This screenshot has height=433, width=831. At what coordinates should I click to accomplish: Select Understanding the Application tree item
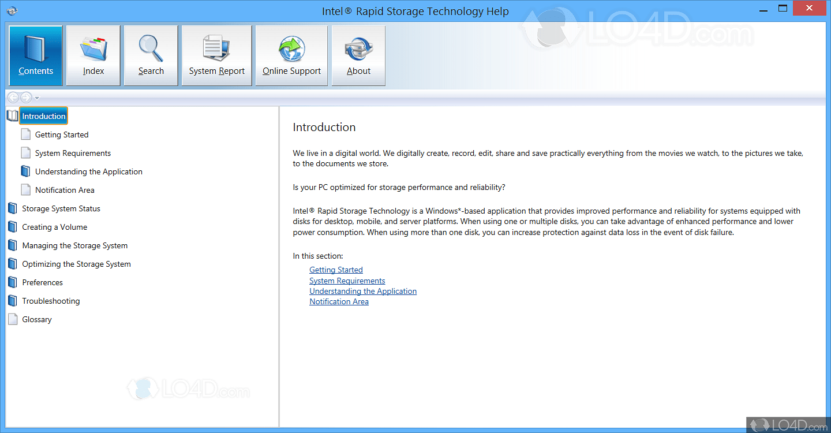point(89,171)
